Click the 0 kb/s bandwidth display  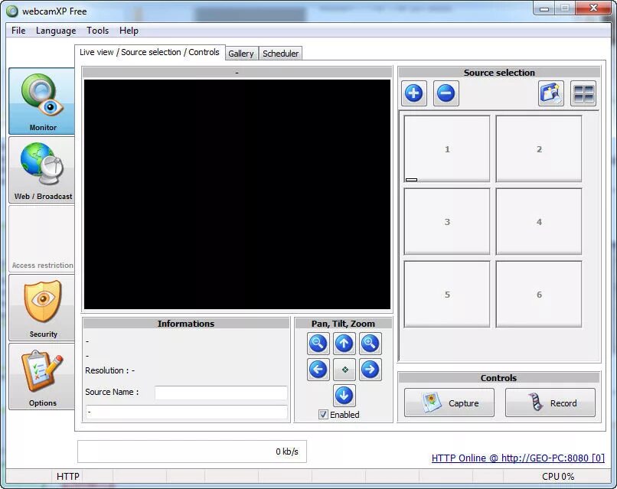click(x=192, y=452)
